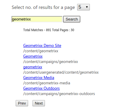This screenshot has width=120, height=109.
Task: Open the Geometrixx Media link
Action: (39, 78)
